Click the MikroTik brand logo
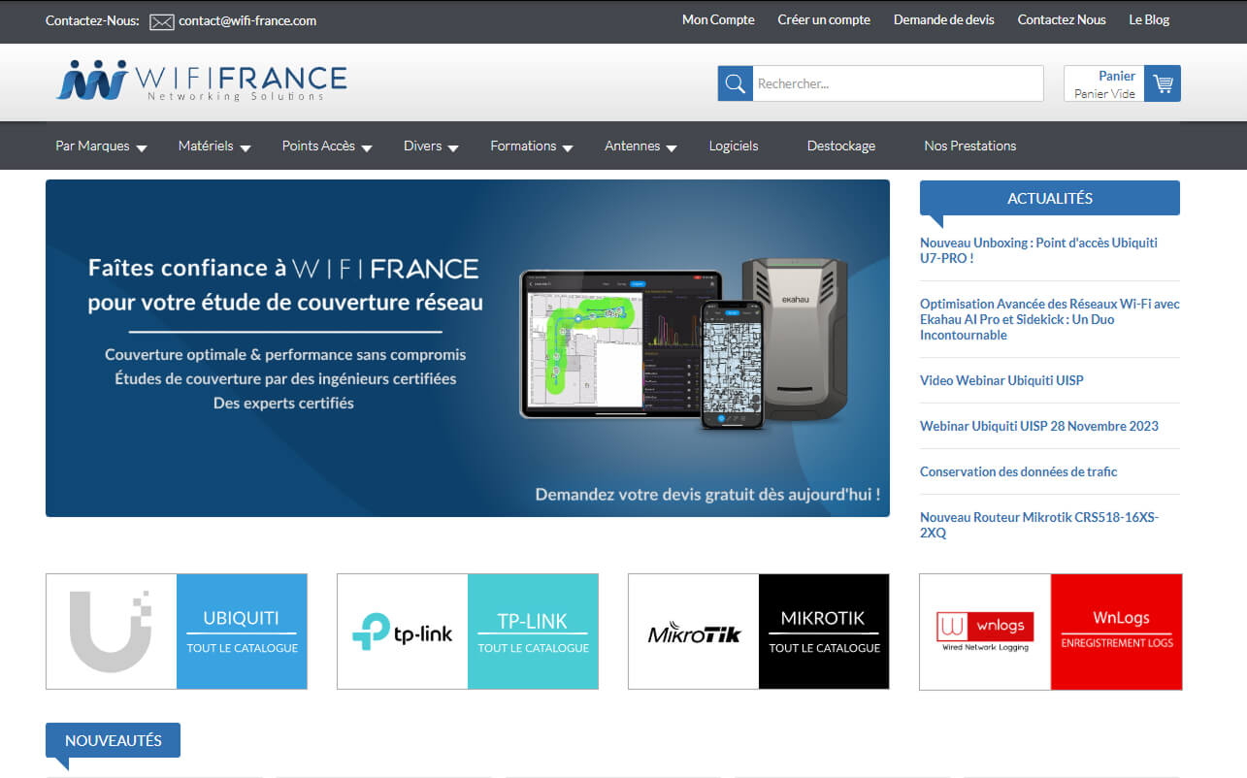 [x=693, y=631]
